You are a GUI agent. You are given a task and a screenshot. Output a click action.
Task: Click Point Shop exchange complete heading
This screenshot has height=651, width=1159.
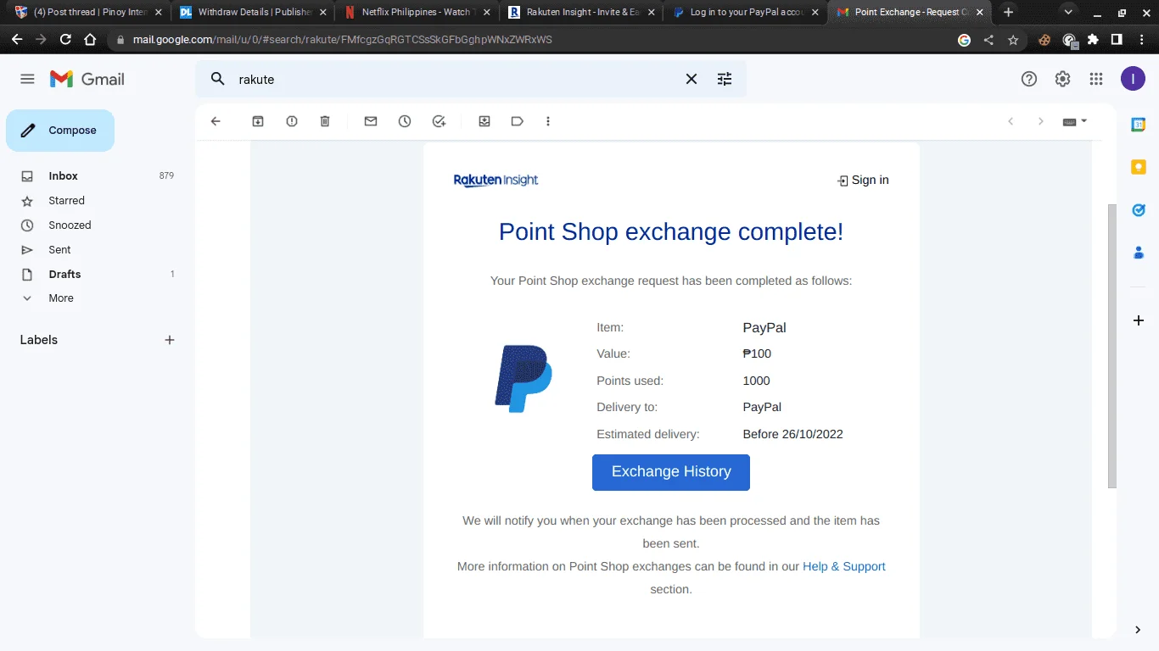tap(671, 232)
